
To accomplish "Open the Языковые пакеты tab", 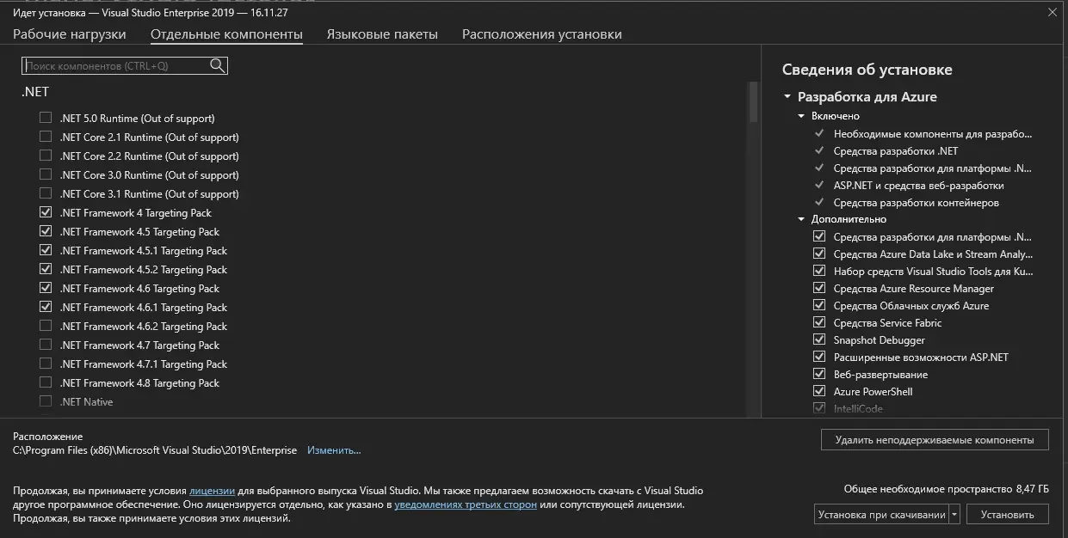I will (x=382, y=34).
